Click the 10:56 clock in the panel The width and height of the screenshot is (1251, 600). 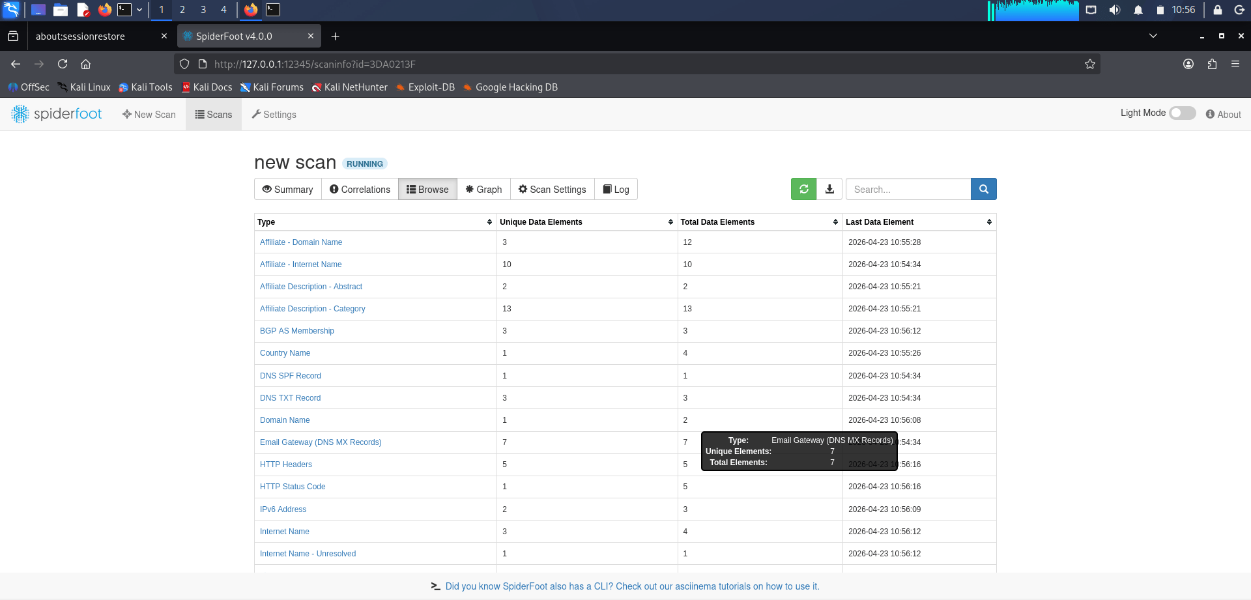[x=1183, y=10]
